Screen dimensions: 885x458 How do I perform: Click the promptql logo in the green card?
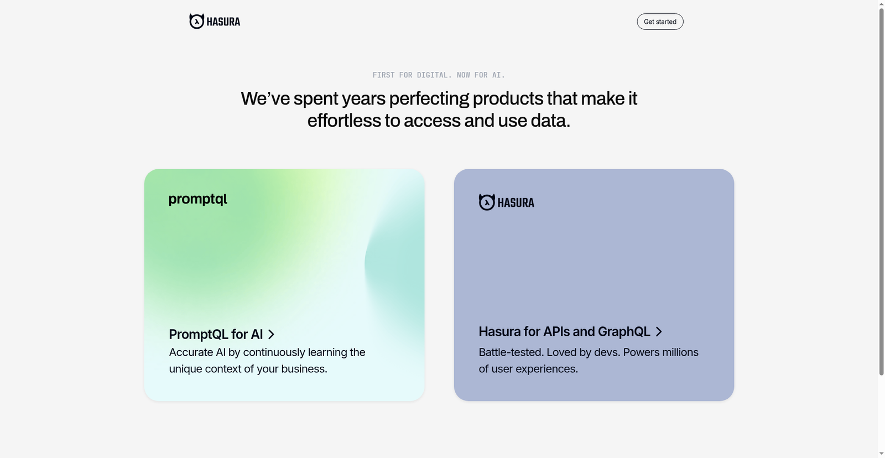click(198, 199)
